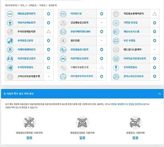Click the 타이어공기압경보장치 label
Image resolution: width=164 pixels, height=147 pixels.
pos(134,58)
